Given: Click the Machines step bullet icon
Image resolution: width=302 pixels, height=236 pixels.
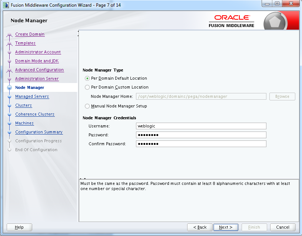Looking at the screenshot, I should coord(9,123).
